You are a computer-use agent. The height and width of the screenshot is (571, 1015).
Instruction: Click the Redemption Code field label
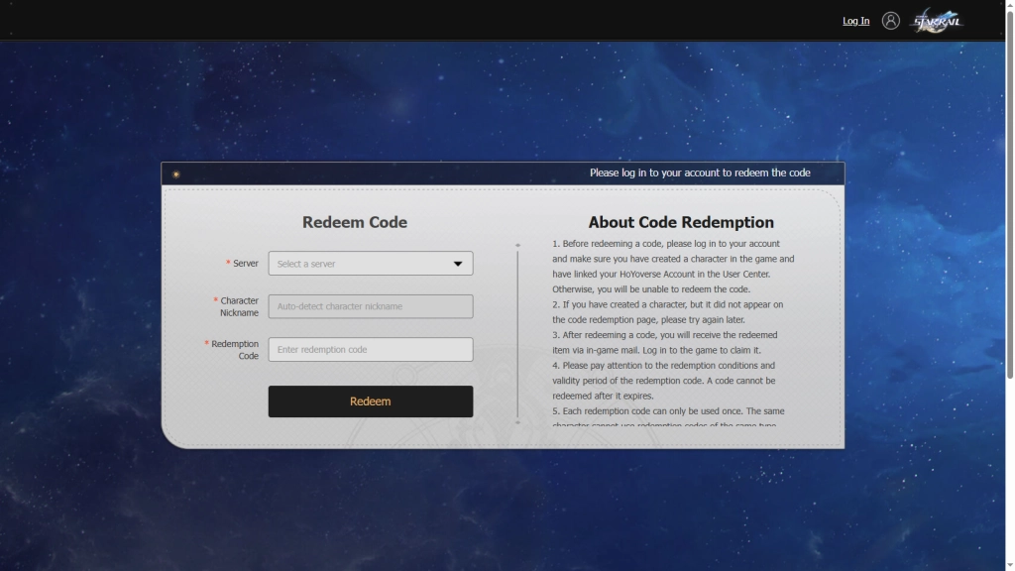232,350
